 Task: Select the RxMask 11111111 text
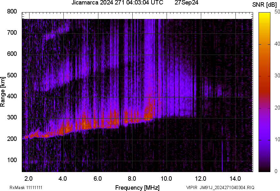(x=26, y=187)
